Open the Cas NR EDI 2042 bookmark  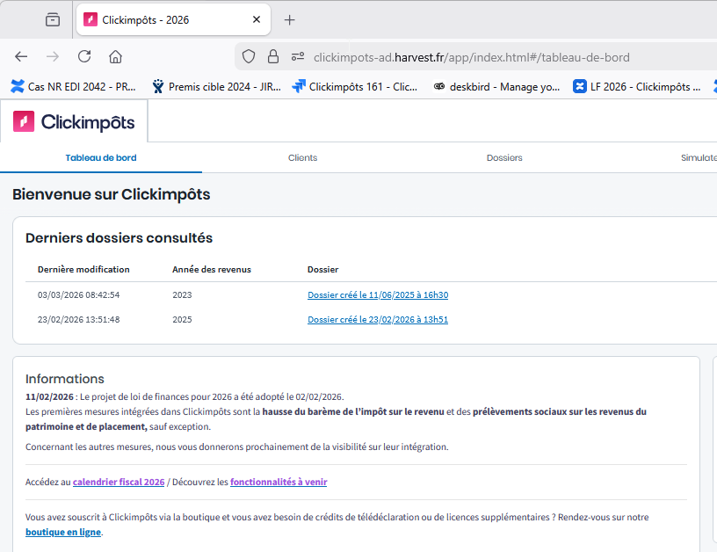[73, 86]
